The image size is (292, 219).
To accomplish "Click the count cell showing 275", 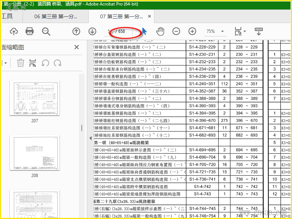I will [224, 120].
